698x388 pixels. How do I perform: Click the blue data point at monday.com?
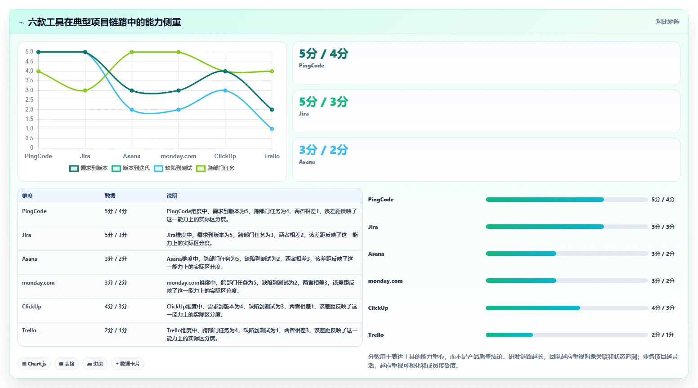179,110
